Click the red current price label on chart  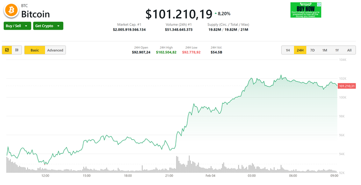tap(347, 86)
